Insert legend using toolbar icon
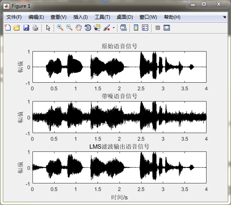The height and width of the screenshot is (205, 231). click(x=145, y=28)
